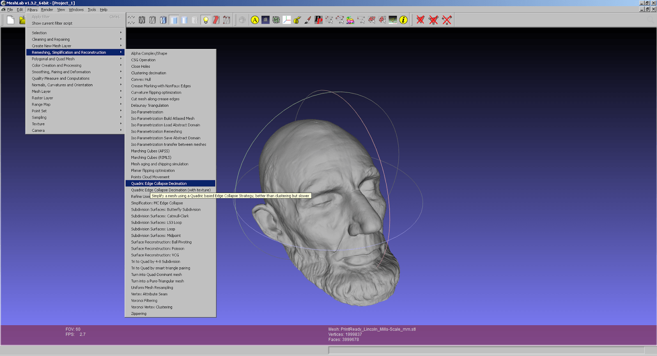Switch to Points render mode
The image size is (657, 356).
click(x=131, y=20)
